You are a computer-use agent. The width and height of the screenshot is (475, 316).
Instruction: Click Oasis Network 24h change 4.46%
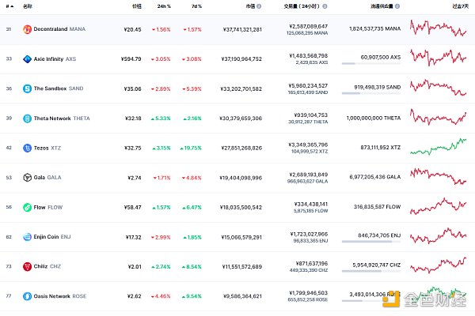tap(161, 296)
